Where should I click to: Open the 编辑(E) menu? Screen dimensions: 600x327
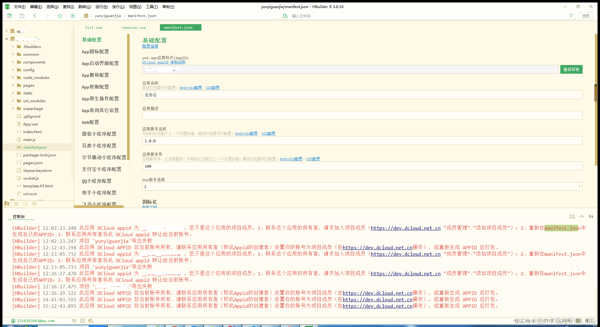[36, 7]
